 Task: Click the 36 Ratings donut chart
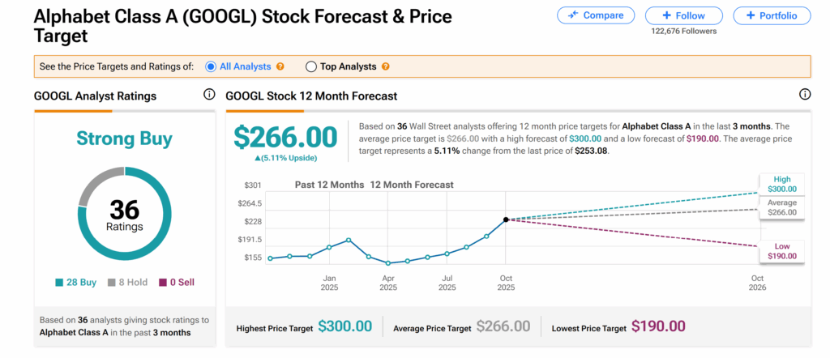tap(124, 215)
